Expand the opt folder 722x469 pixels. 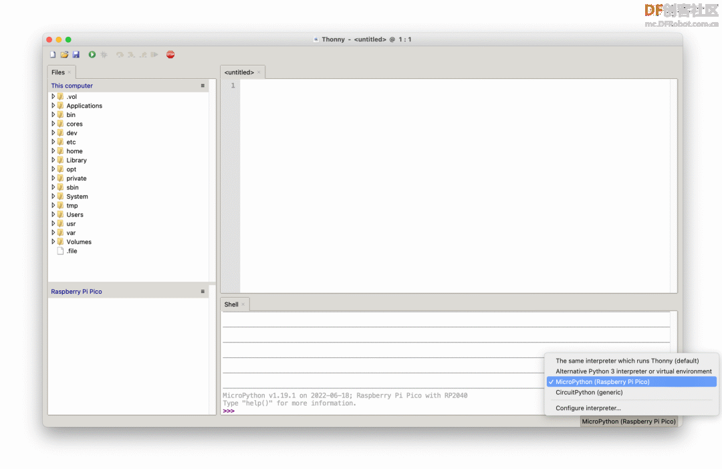tap(53, 169)
